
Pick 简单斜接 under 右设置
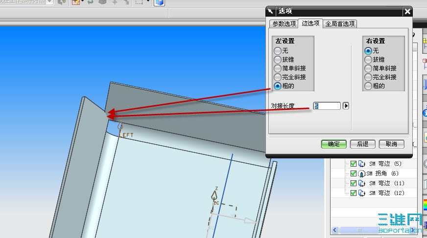(368, 68)
